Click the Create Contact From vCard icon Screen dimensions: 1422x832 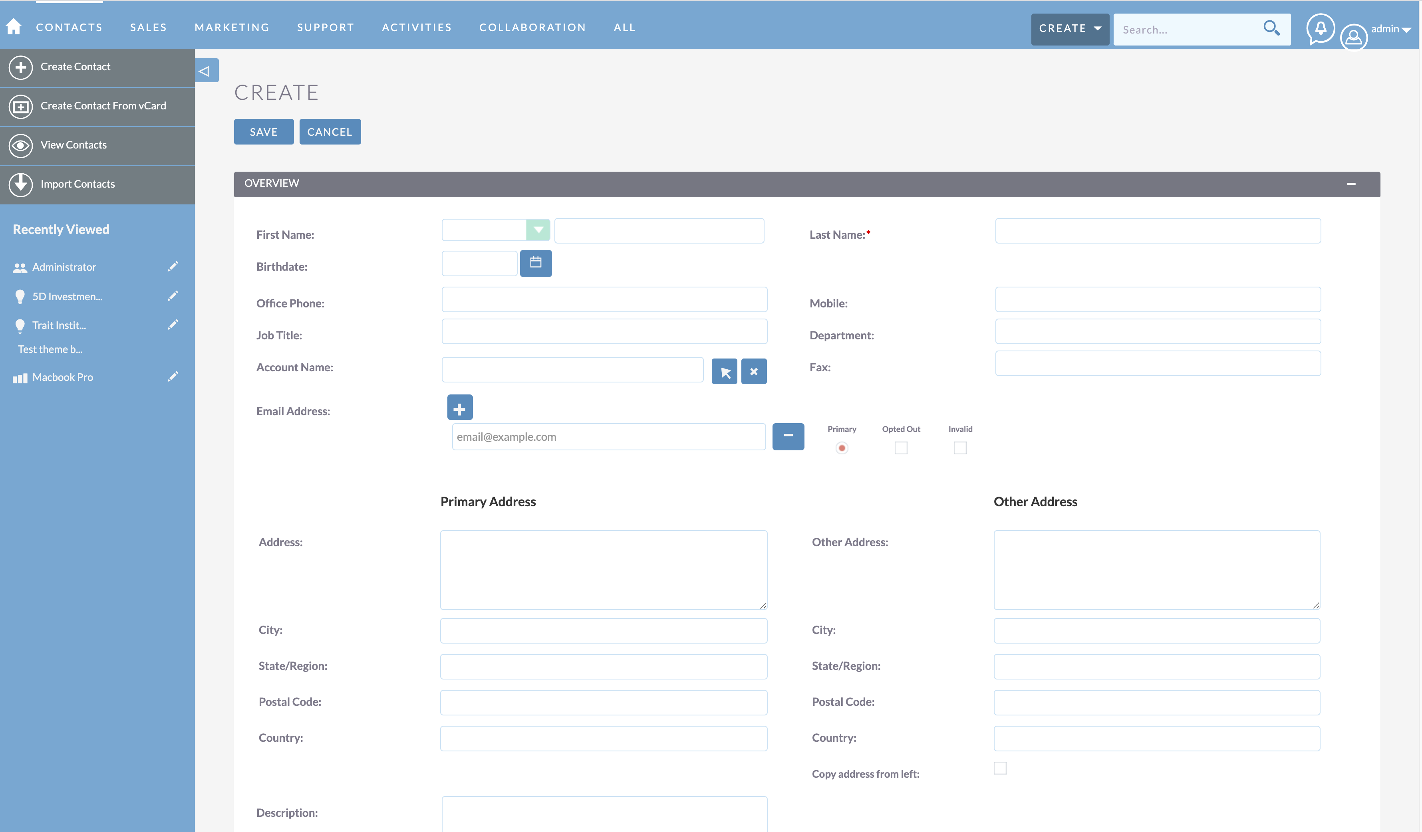[x=20, y=106]
